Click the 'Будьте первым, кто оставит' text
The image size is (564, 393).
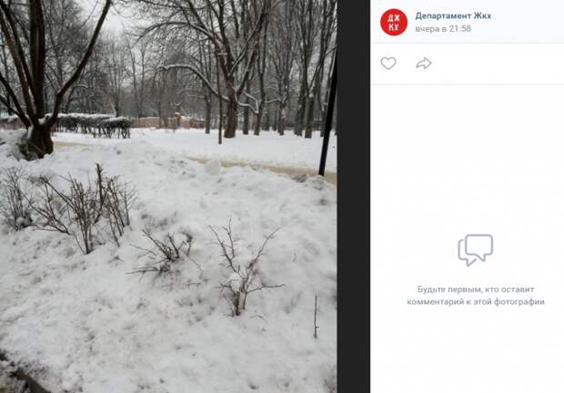[476, 290]
